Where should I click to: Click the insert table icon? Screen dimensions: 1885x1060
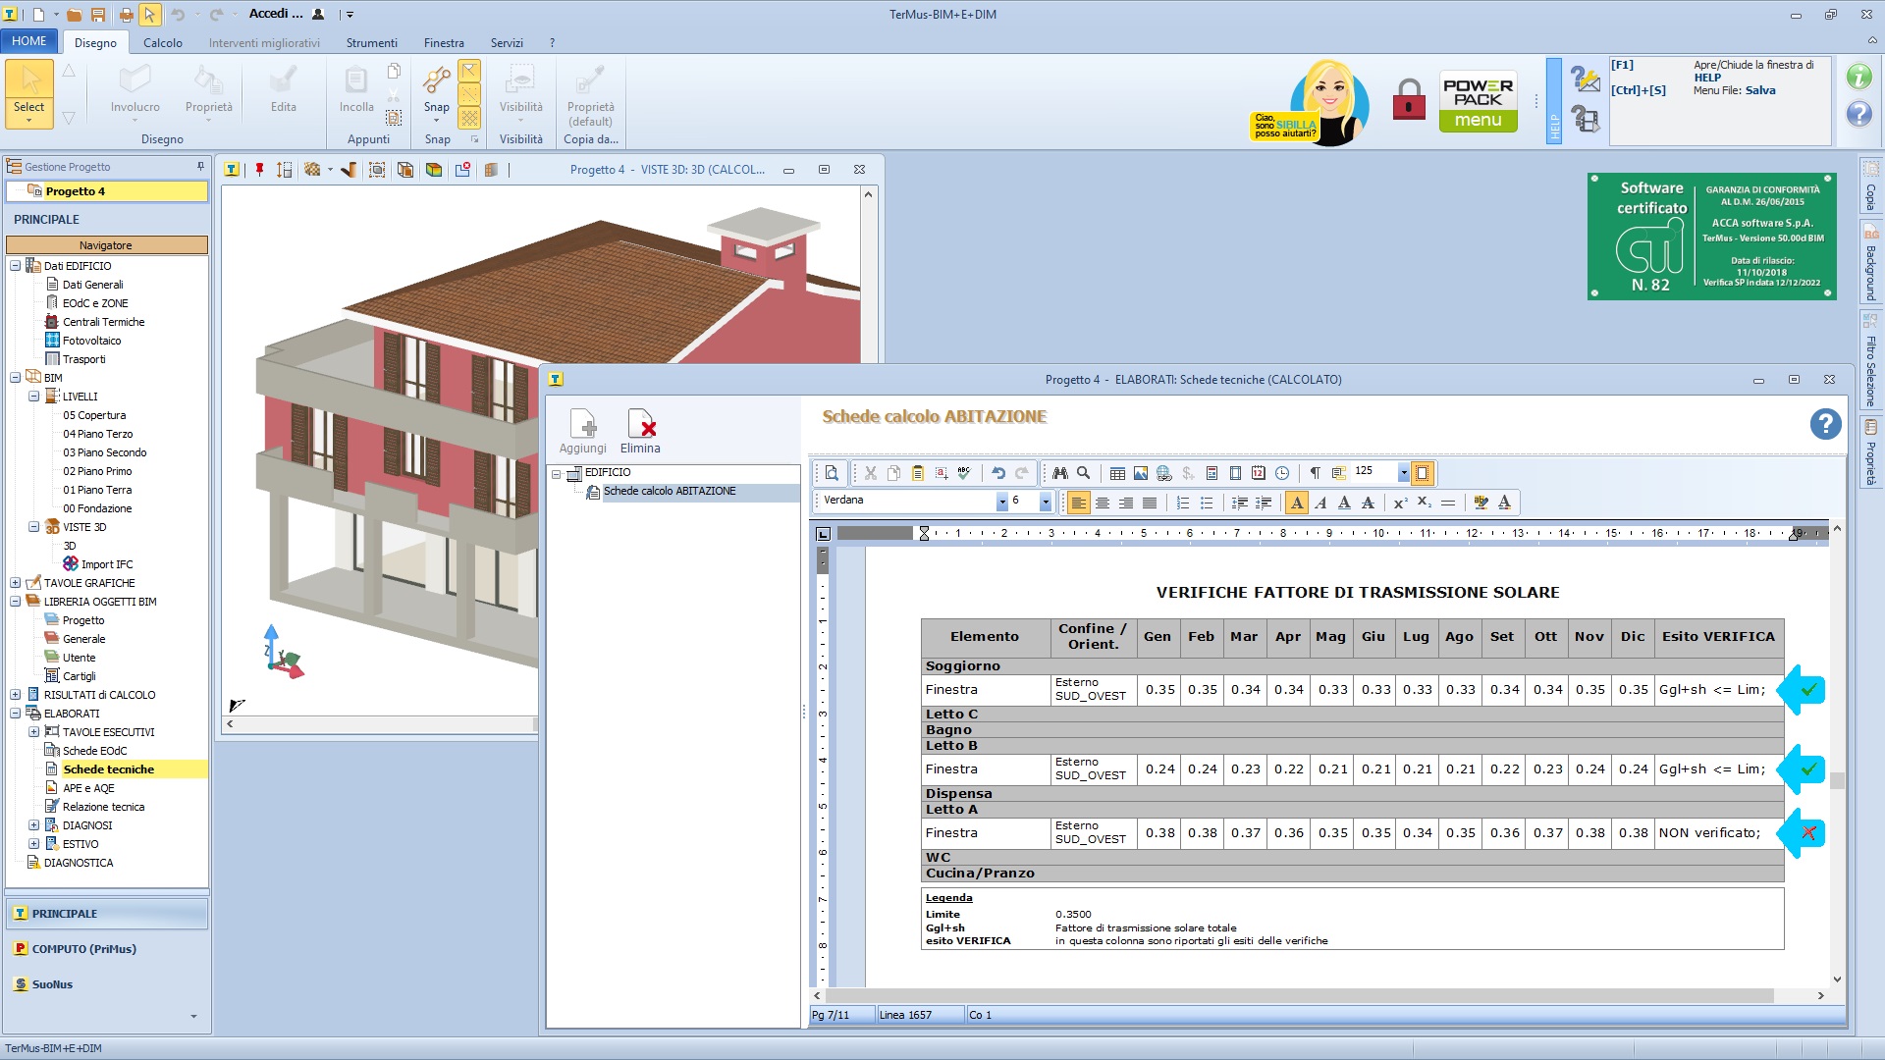1117,473
